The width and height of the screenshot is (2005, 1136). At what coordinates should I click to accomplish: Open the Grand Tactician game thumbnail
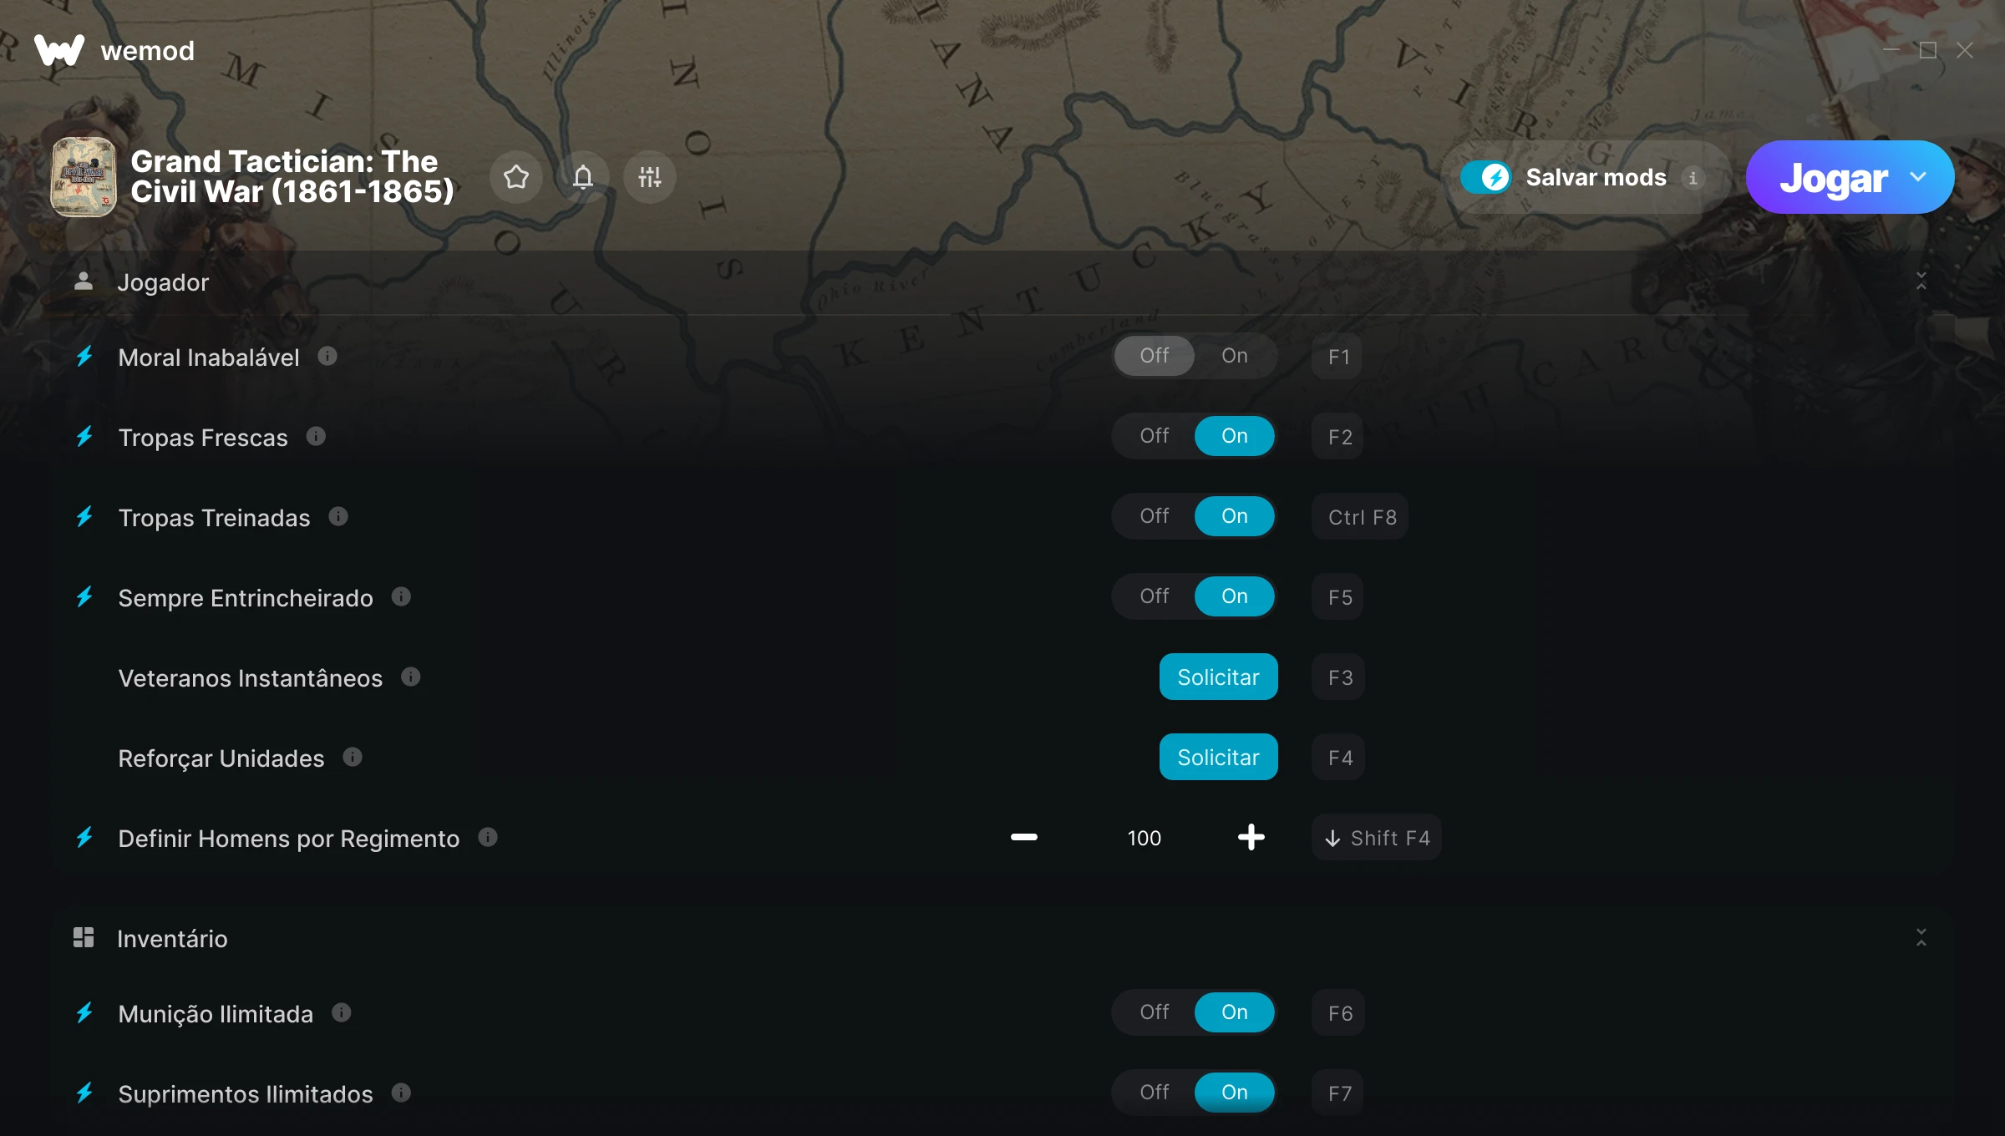pos(84,177)
